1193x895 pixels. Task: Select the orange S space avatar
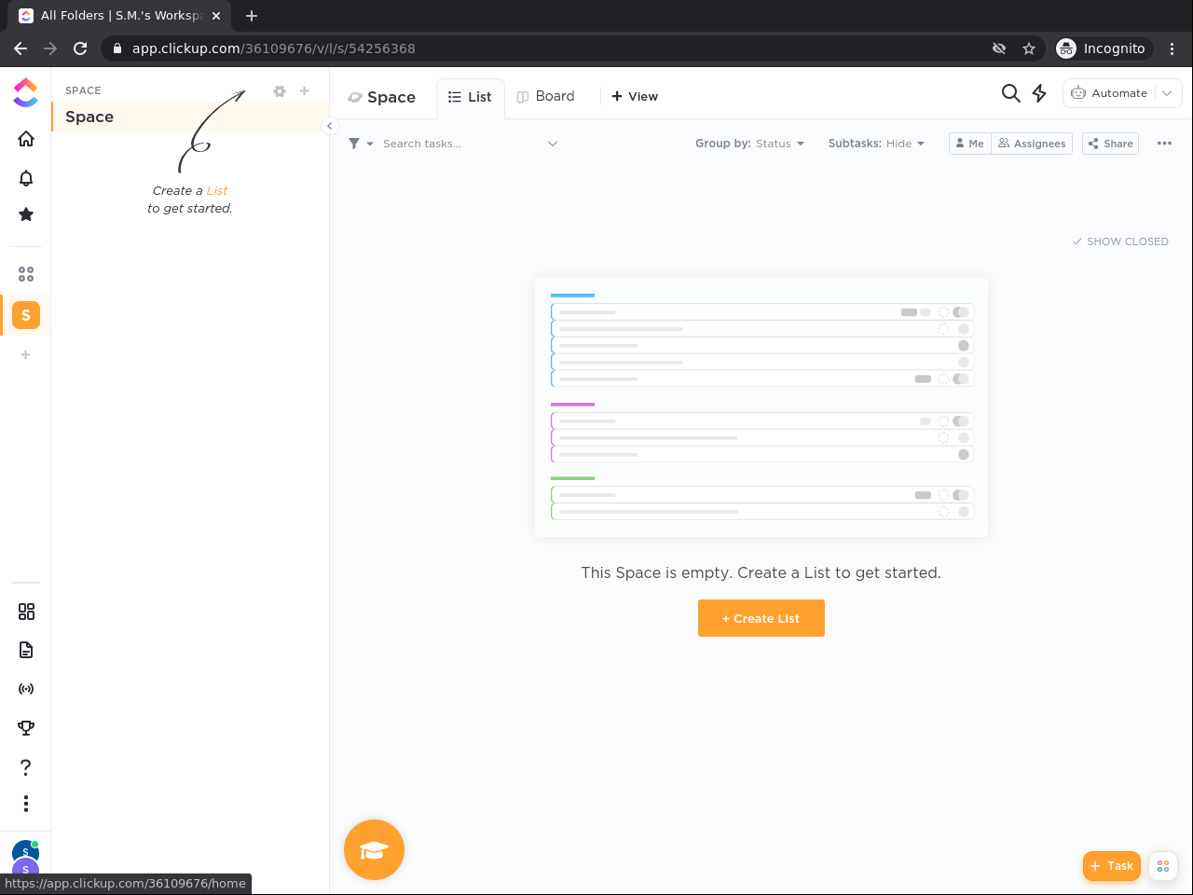[x=26, y=315]
